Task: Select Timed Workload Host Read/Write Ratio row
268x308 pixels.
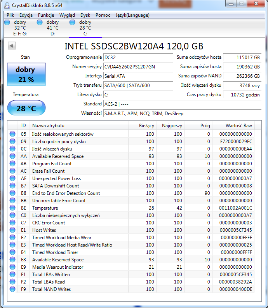Action: point(131,245)
